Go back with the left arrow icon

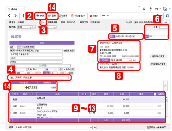click(x=9, y=16)
